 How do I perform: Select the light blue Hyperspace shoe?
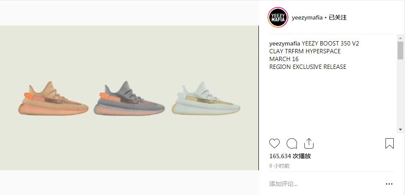point(206,98)
